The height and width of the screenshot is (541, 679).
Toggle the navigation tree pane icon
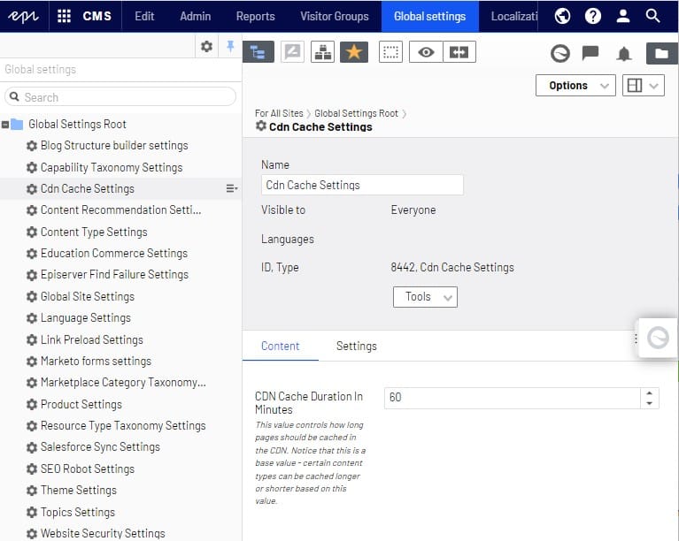(258, 52)
